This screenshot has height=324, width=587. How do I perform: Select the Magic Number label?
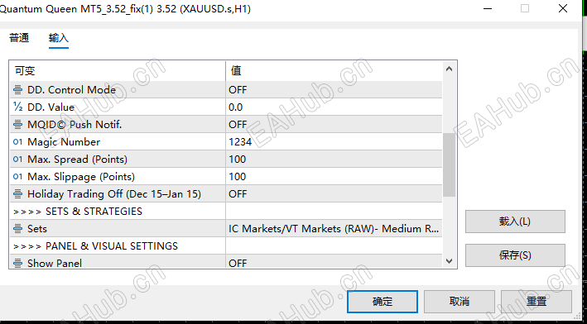click(64, 142)
